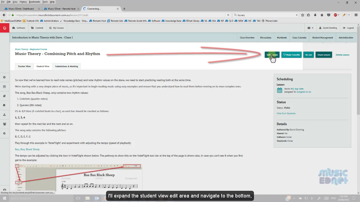The width and height of the screenshot is (360, 202).
Task: Click the Edit Lesson button
Action: click(272, 55)
